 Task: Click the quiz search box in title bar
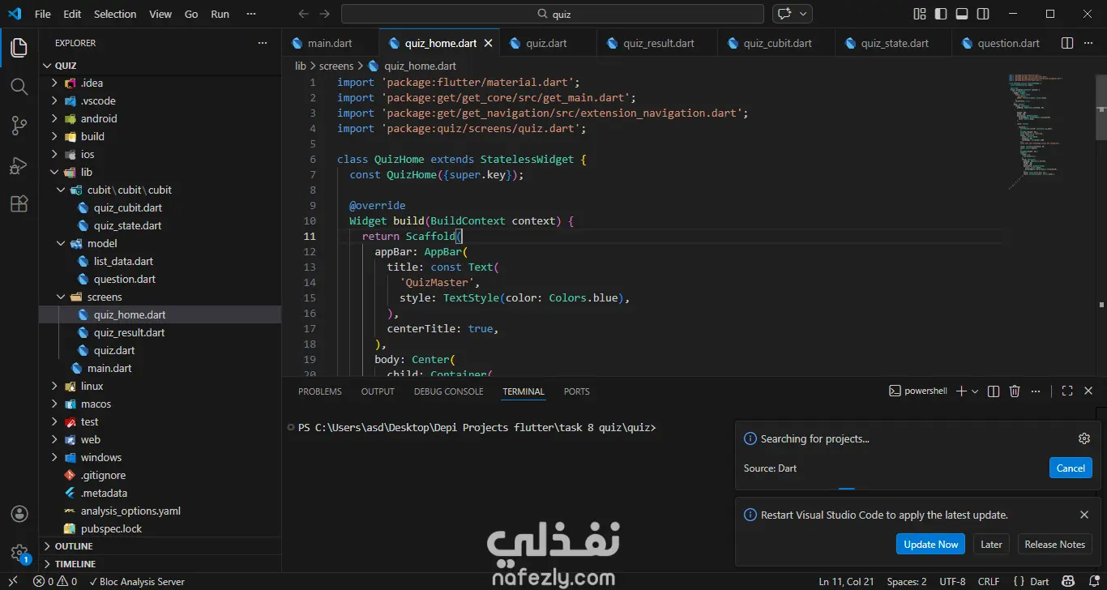[x=553, y=14]
